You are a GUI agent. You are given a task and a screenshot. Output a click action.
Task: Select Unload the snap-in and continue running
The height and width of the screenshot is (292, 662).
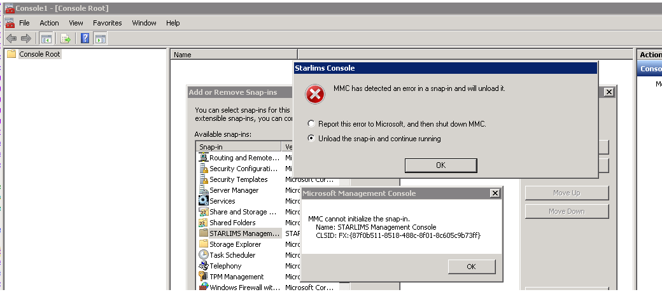pos(311,139)
